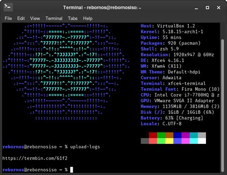Open the Help menu
This screenshot has width=227, height=175.
[x=88, y=19]
